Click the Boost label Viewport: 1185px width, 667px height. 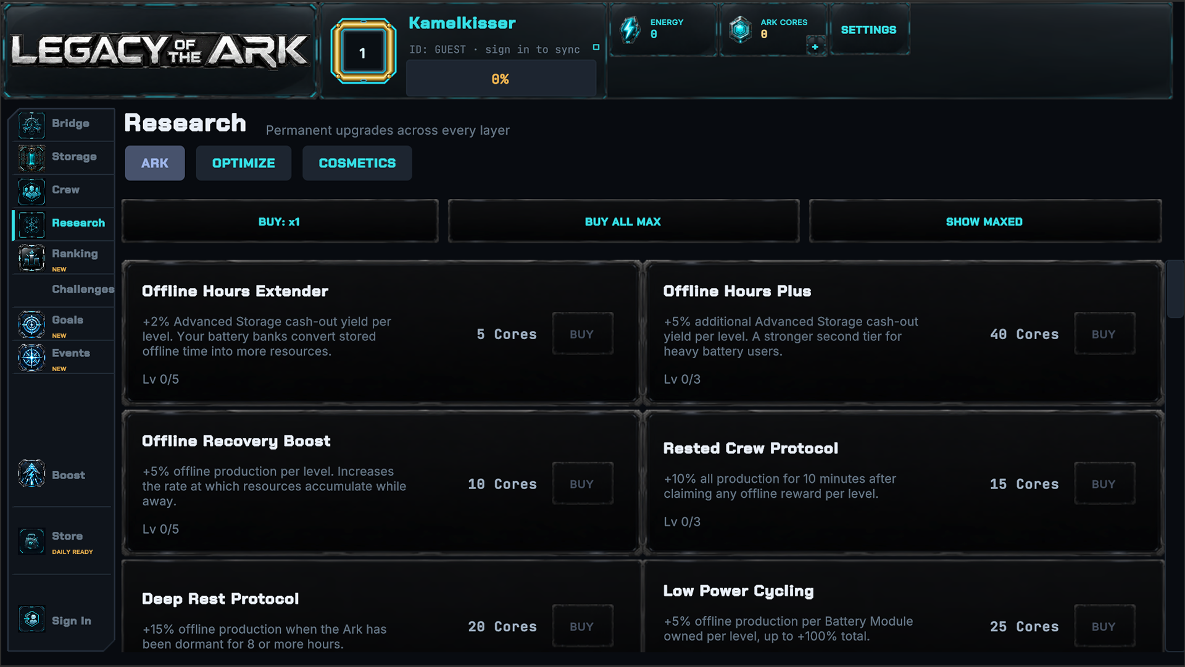[x=69, y=475]
